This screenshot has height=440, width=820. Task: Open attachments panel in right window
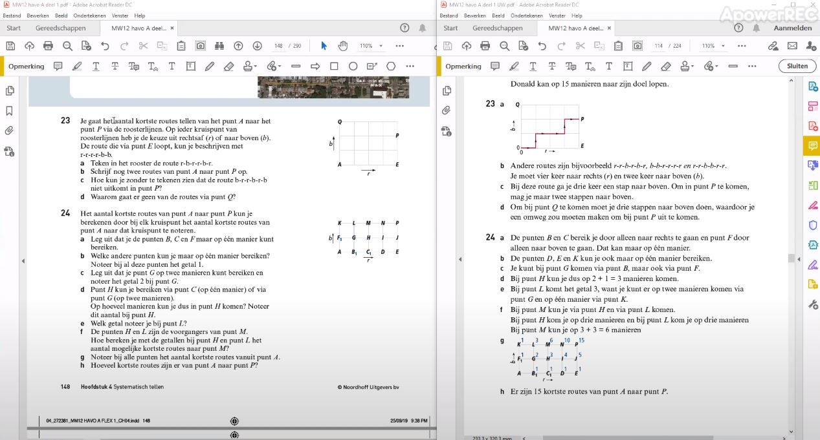[x=447, y=110]
